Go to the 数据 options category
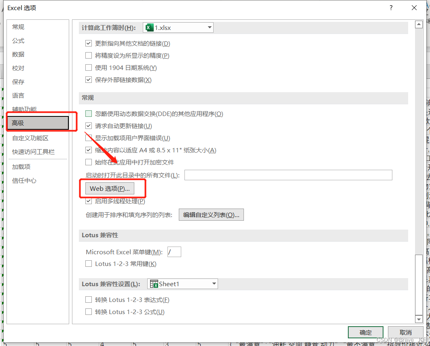Image resolution: width=430 pixels, height=346 pixels. pyautogui.click(x=18, y=54)
